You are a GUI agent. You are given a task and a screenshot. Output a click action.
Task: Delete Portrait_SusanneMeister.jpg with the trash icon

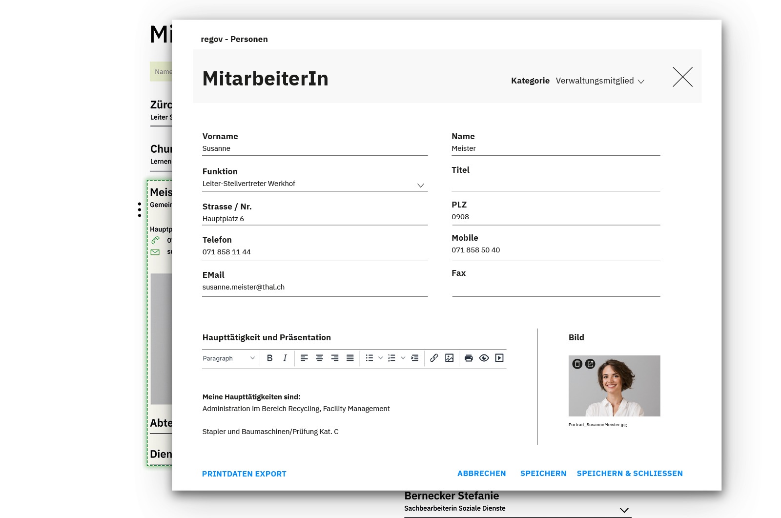[x=578, y=363]
